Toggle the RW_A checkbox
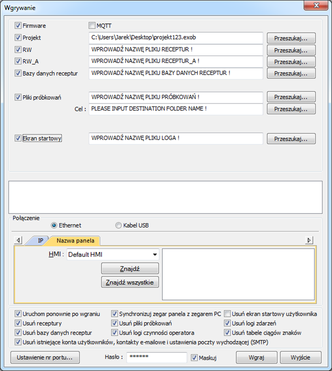Screen dimensions: 332x371 click(x=18, y=61)
